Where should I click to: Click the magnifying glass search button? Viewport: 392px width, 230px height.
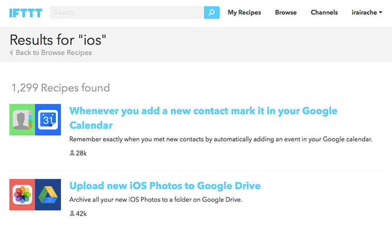[212, 12]
